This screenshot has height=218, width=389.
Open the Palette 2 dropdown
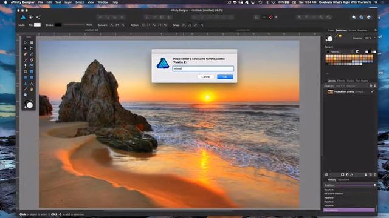339,51
